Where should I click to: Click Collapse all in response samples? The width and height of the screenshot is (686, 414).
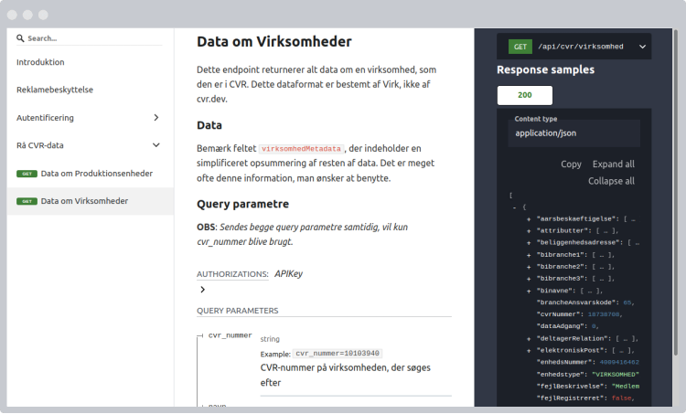[611, 181]
